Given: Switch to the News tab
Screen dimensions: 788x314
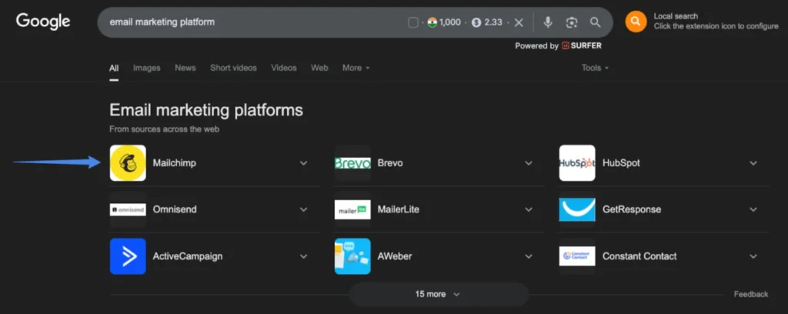Looking at the screenshot, I should click(x=185, y=68).
